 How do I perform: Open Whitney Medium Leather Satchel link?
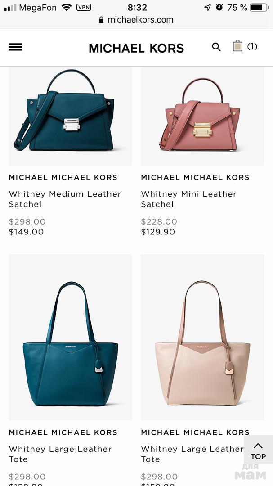point(65,199)
